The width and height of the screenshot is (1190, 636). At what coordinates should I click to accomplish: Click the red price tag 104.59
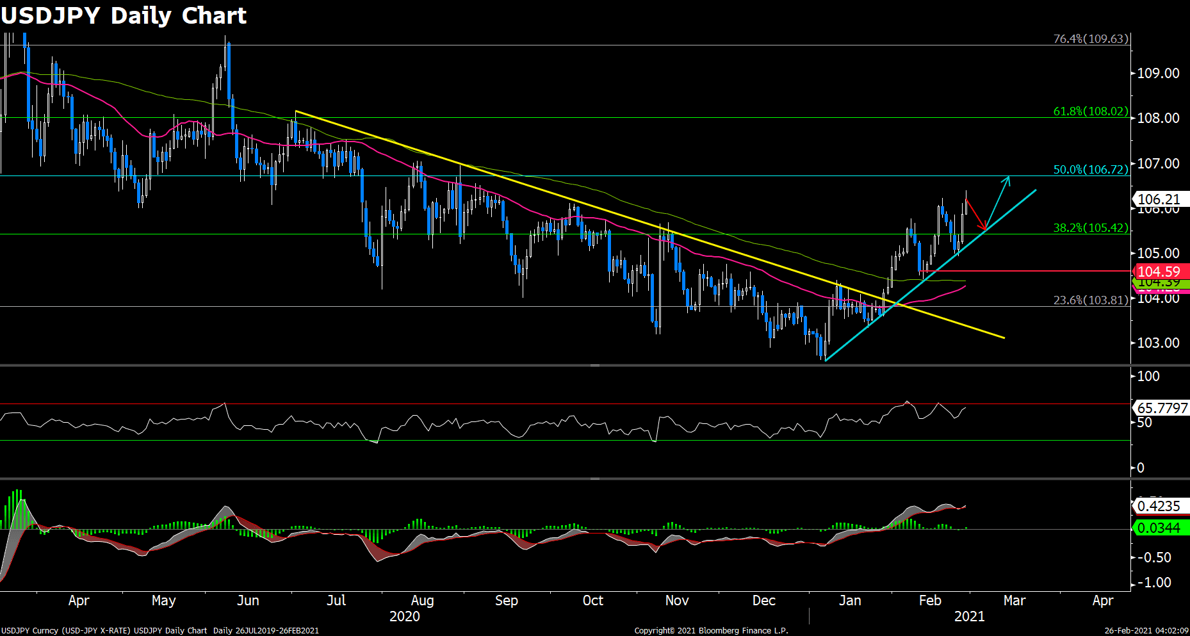[1161, 272]
